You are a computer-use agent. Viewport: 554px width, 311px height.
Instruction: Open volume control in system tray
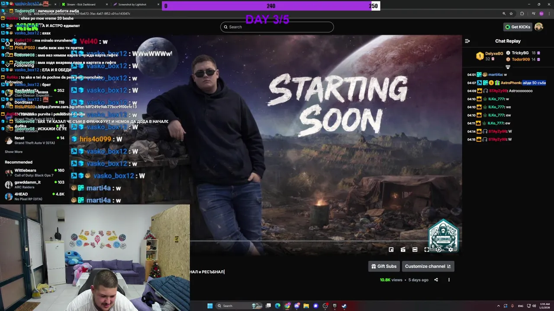tap(534, 306)
